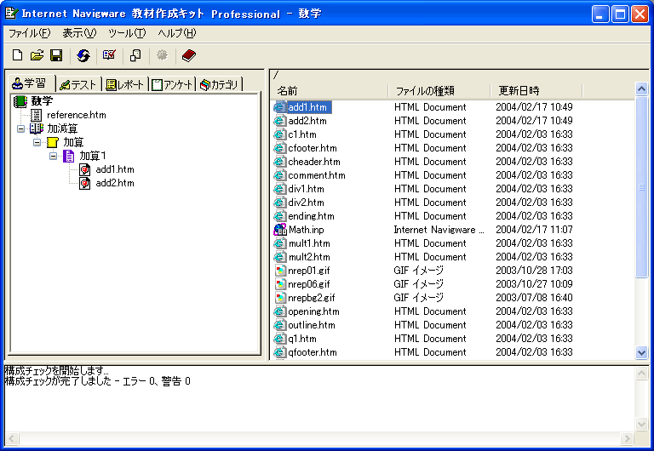Click the HTML icon of opening.htm

click(x=280, y=311)
